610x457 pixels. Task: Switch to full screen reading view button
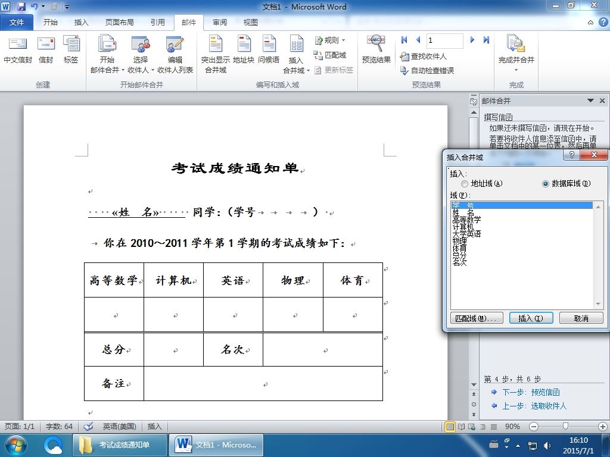click(x=461, y=427)
